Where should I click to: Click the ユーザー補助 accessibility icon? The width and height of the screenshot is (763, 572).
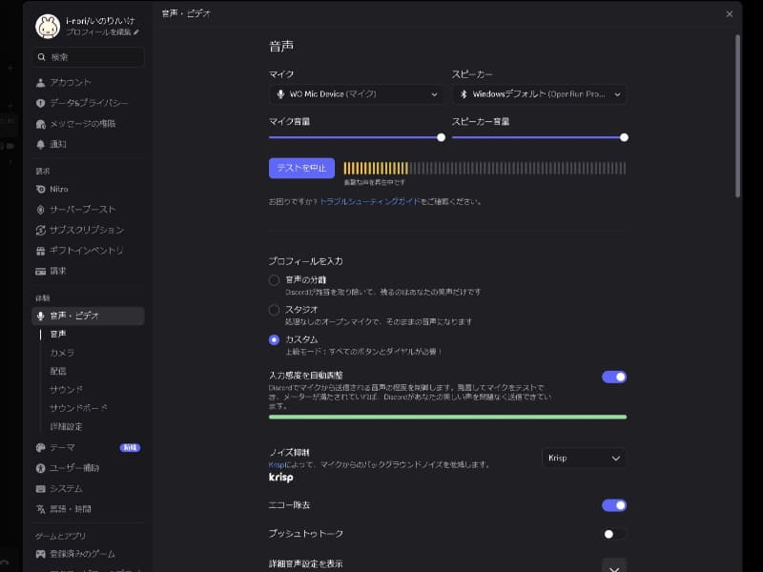40,468
